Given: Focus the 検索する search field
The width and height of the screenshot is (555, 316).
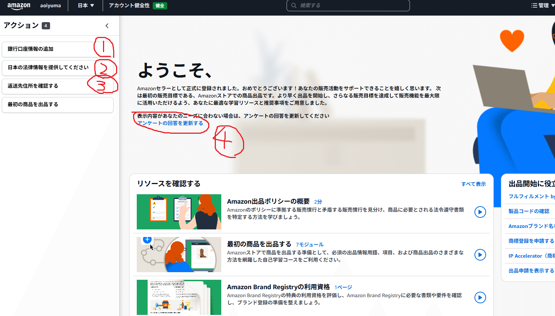Looking at the screenshot, I should tap(348, 5).
